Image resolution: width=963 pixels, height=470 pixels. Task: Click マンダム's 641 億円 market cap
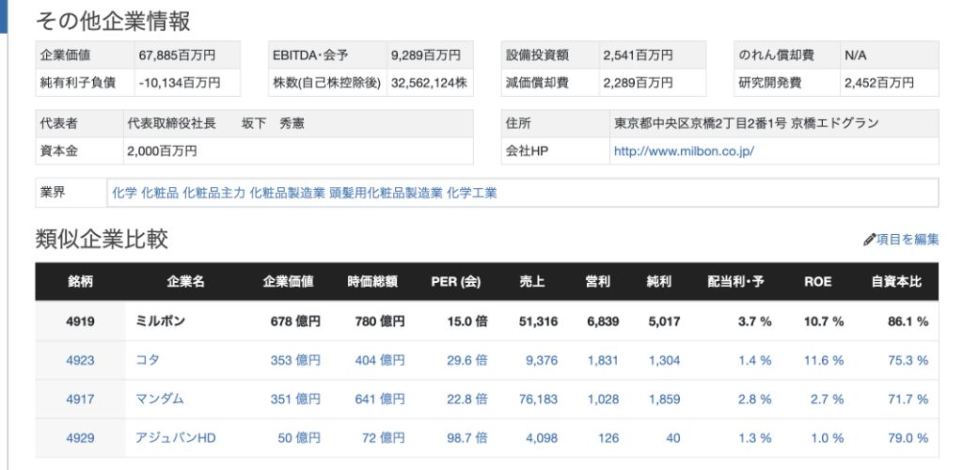click(380, 399)
